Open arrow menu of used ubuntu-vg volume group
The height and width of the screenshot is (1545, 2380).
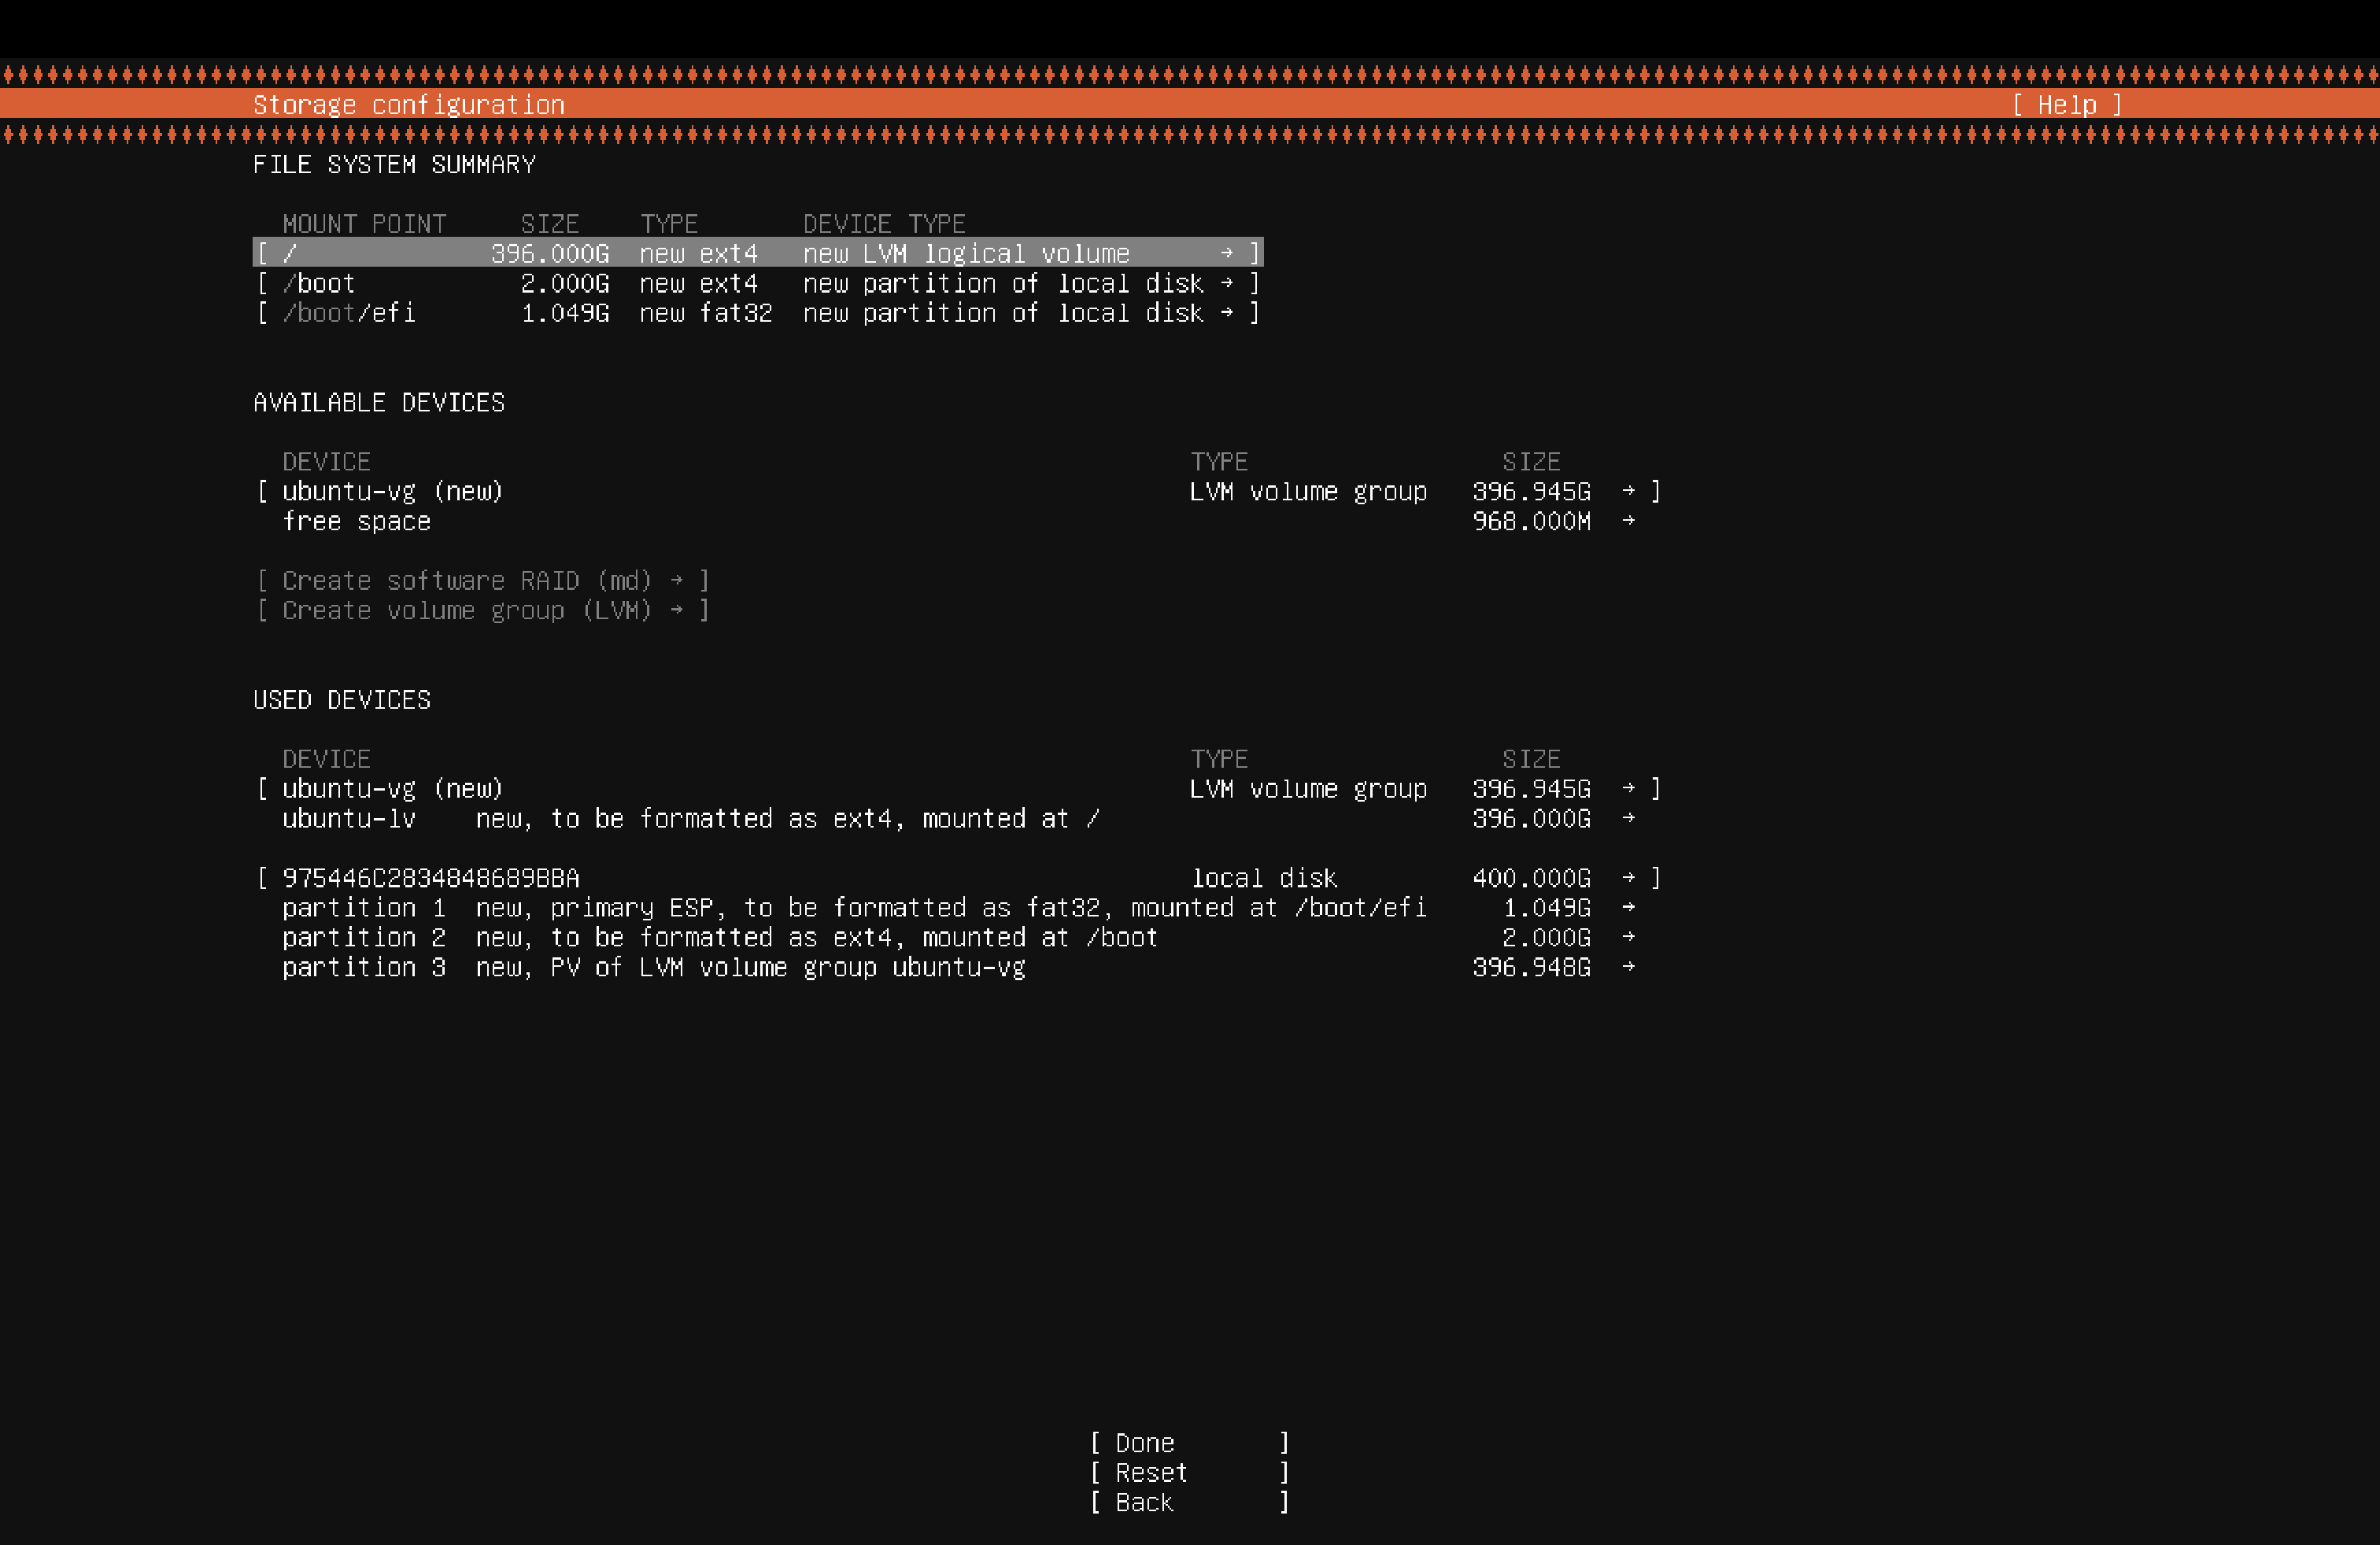click(x=1629, y=788)
